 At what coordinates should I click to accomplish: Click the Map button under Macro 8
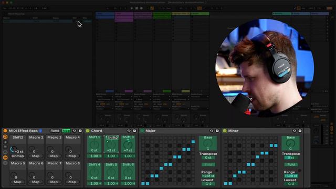(x=72, y=182)
